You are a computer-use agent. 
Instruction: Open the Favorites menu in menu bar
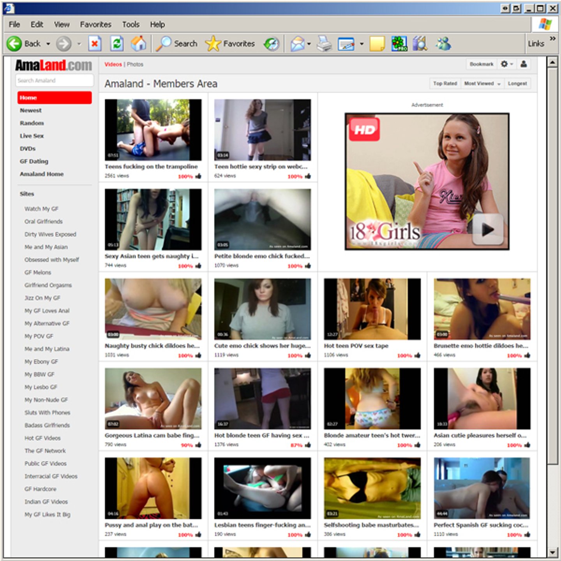pyautogui.click(x=95, y=25)
